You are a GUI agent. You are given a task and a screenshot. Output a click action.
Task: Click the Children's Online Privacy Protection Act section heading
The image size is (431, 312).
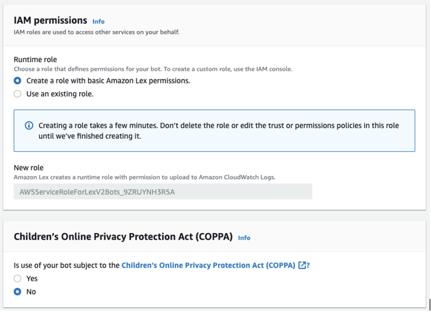[123, 237]
